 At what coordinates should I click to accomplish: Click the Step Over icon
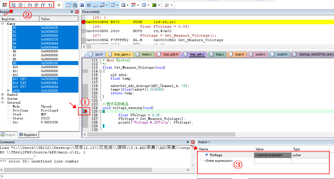[36, 5]
